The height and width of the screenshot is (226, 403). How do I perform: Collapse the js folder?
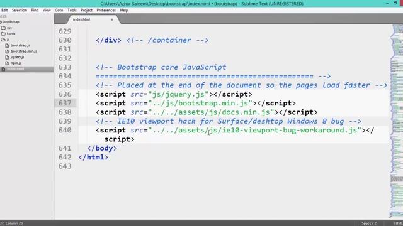pos(3,40)
